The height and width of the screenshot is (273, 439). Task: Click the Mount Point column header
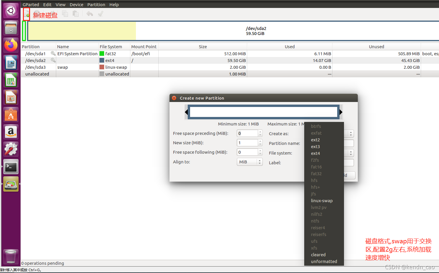144,47
